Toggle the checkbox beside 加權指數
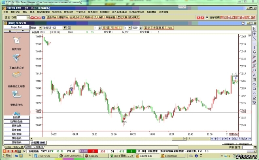 (25, 151)
